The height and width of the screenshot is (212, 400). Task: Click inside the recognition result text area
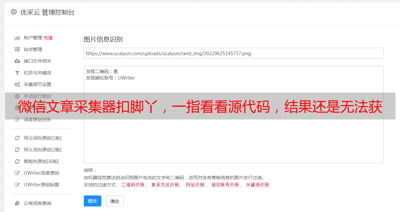tap(233, 115)
